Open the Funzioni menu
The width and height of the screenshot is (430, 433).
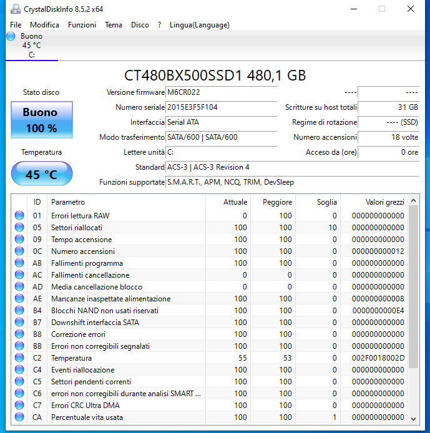82,25
